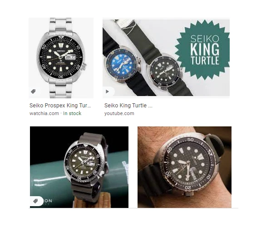The image size is (271, 246).
Task: Click the 'In stock' availability label
Action: pos(72,113)
